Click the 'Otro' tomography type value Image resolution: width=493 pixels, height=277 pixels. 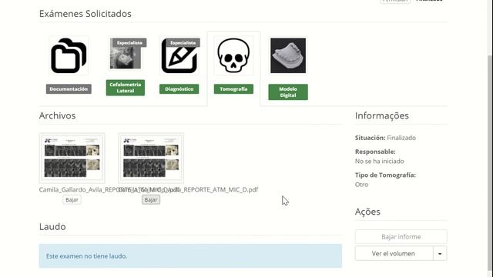click(x=361, y=185)
